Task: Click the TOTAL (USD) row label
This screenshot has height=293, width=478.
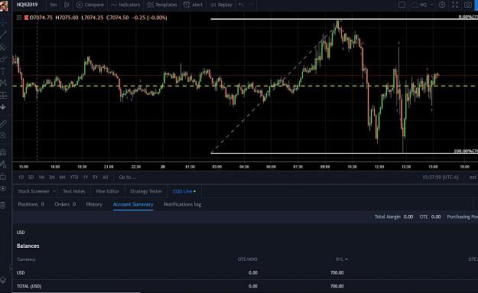Action: click(29, 286)
